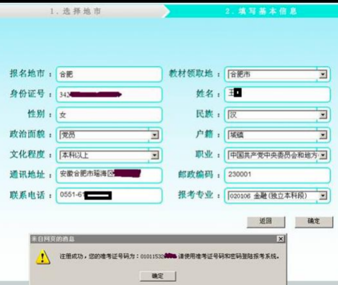
Task: Click the form's 确定 button beside 返回
Action: pyautogui.click(x=314, y=222)
